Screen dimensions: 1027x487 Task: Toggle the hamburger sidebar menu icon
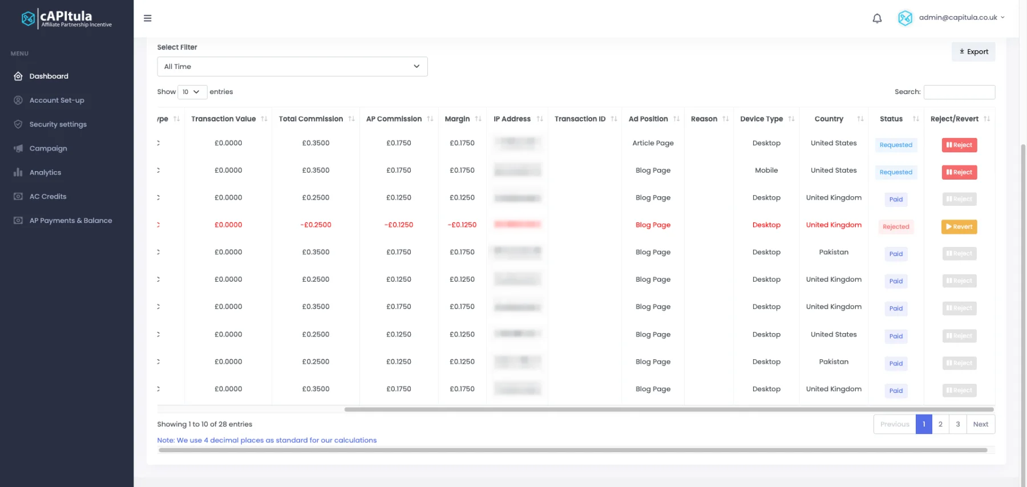[x=147, y=18]
